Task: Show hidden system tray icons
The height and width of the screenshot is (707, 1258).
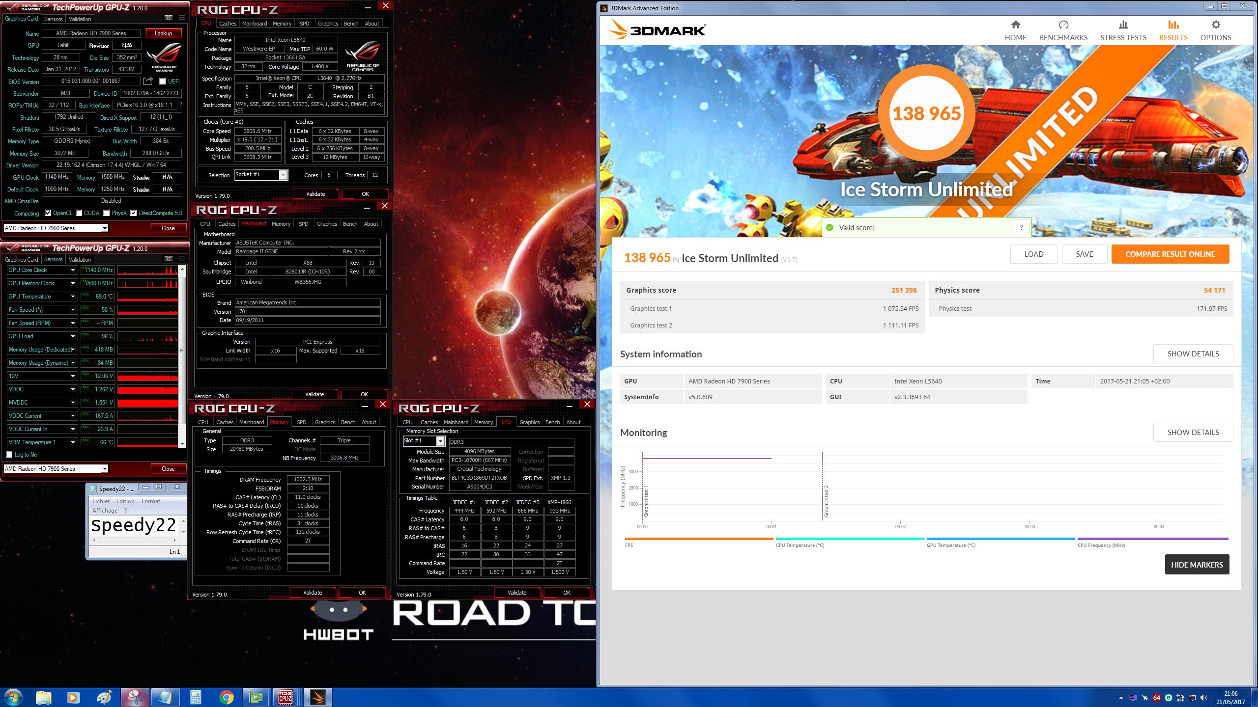Action: click(x=1121, y=697)
